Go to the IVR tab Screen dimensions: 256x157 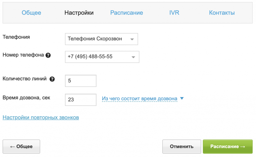coord(174,13)
